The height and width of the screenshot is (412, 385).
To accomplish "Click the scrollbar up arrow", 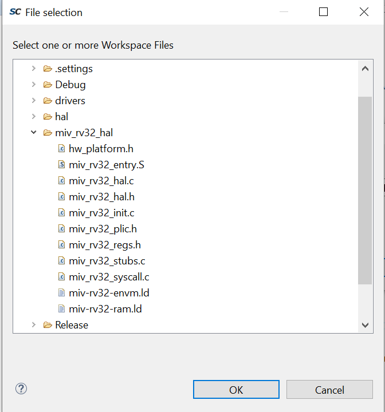I will (x=365, y=69).
